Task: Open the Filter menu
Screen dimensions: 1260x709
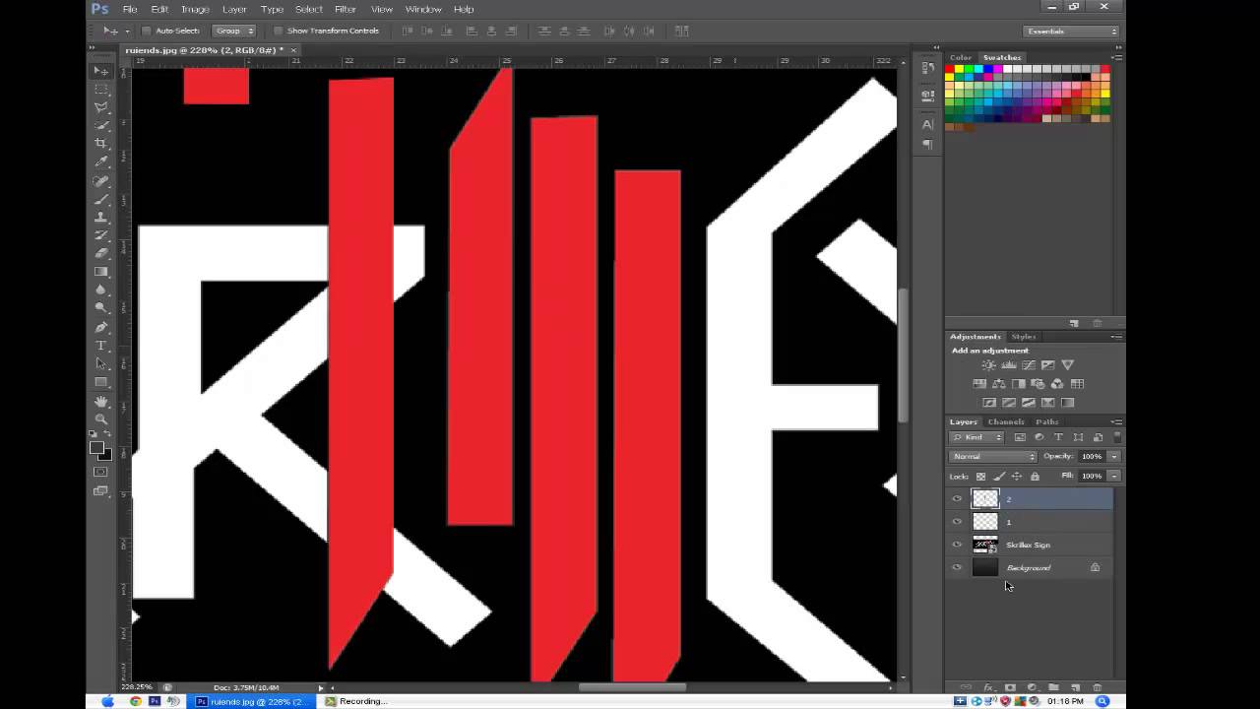Action: click(345, 9)
